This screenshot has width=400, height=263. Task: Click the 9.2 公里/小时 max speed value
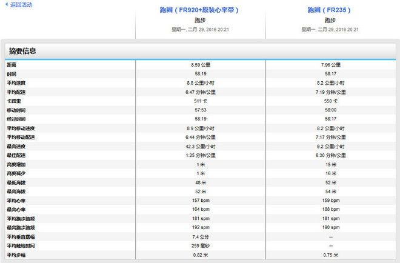click(x=331, y=147)
